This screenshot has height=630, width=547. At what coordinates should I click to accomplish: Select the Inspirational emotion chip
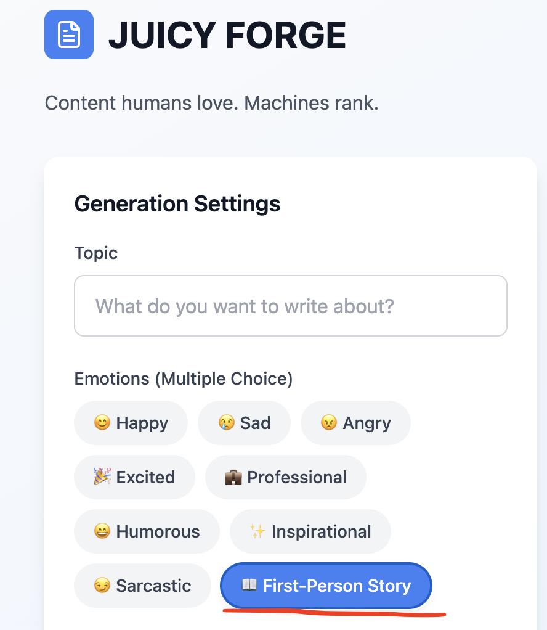(310, 531)
